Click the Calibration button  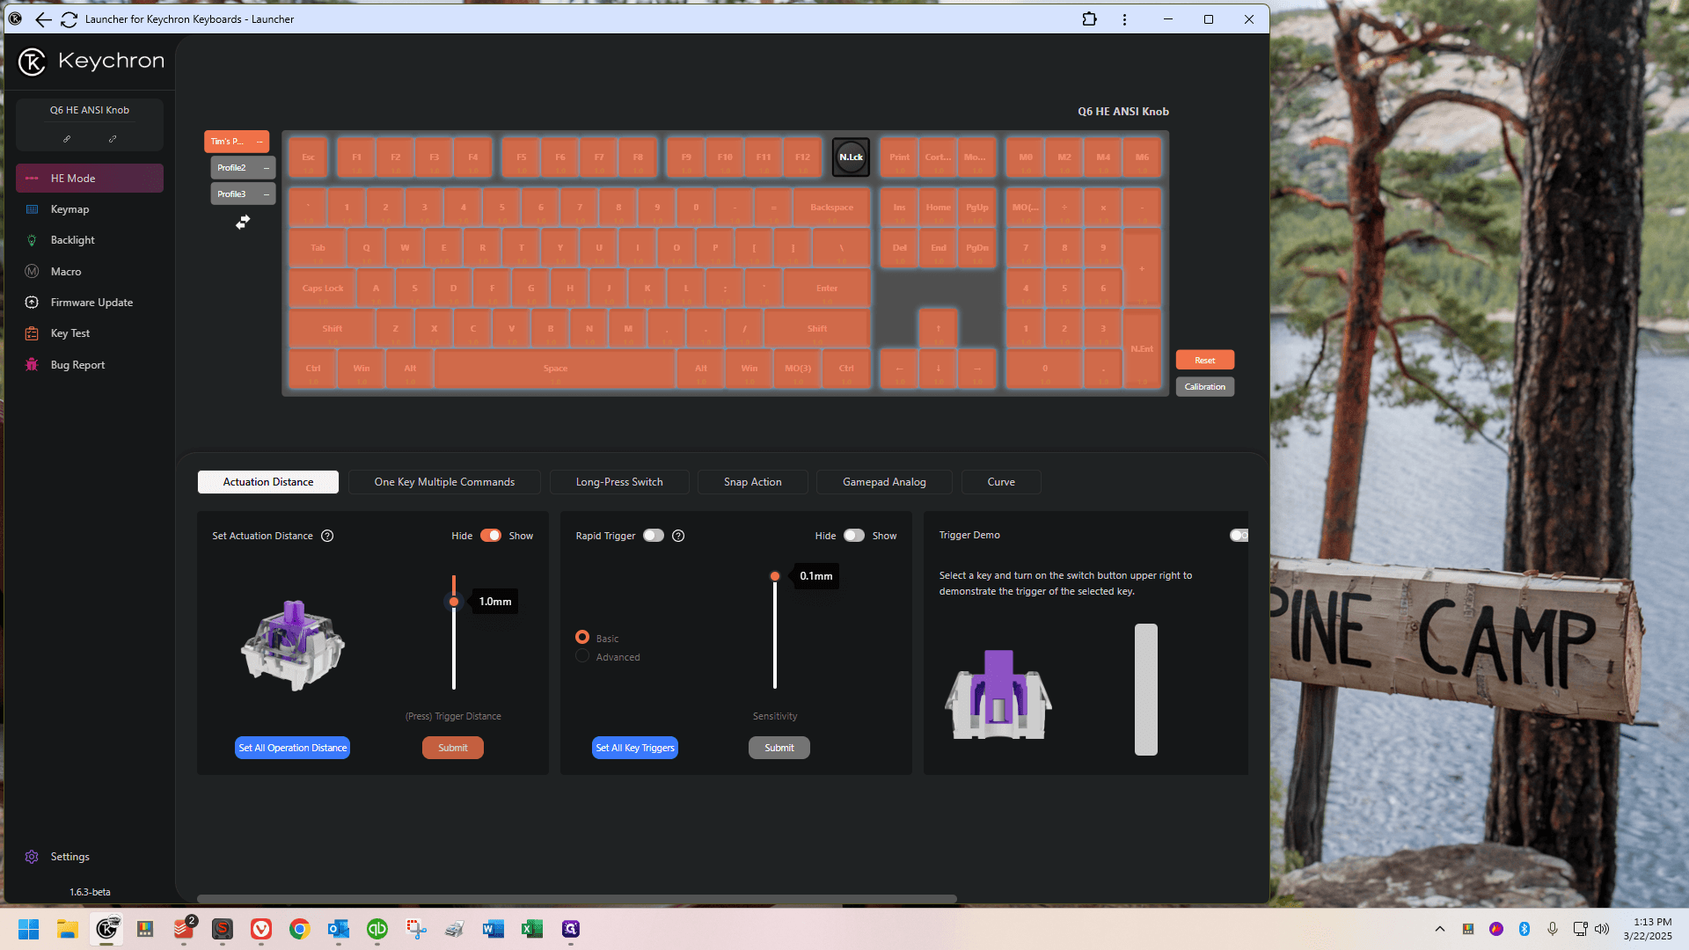pos(1205,387)
